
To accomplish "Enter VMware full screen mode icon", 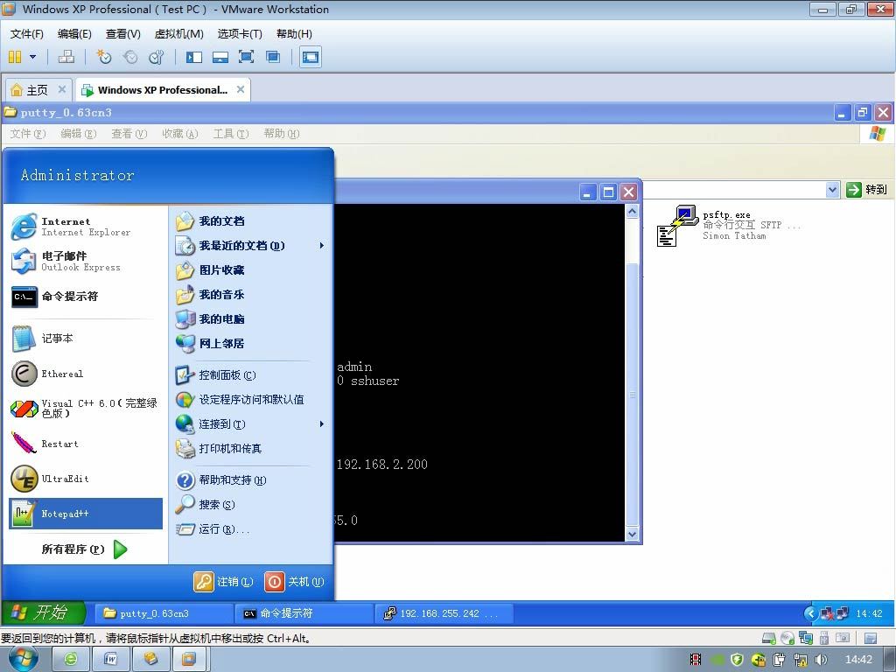I will tap(246, 57).
